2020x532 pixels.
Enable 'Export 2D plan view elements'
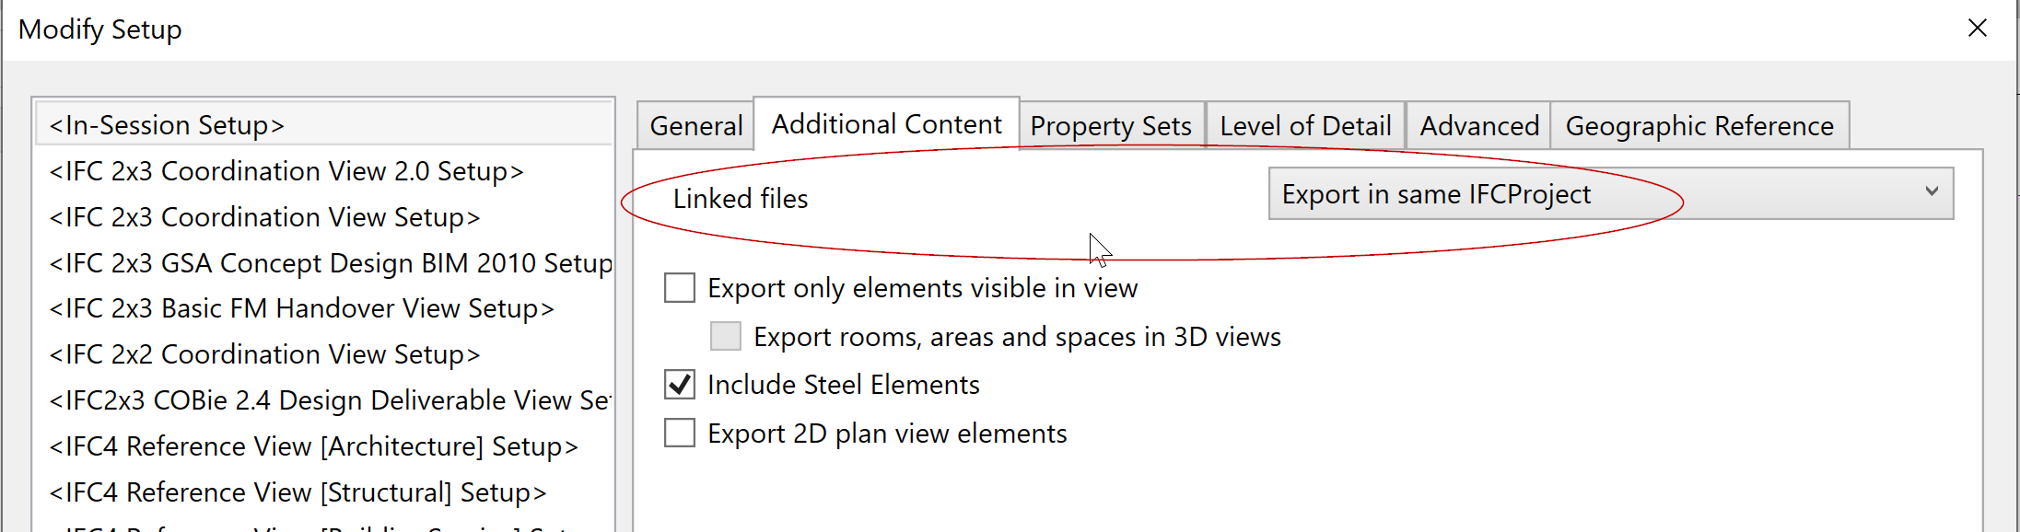(x=679, y=433)
